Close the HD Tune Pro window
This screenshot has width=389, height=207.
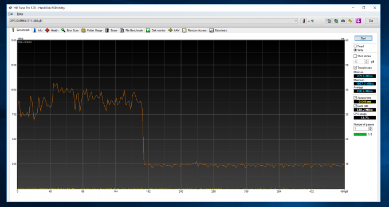375,8
